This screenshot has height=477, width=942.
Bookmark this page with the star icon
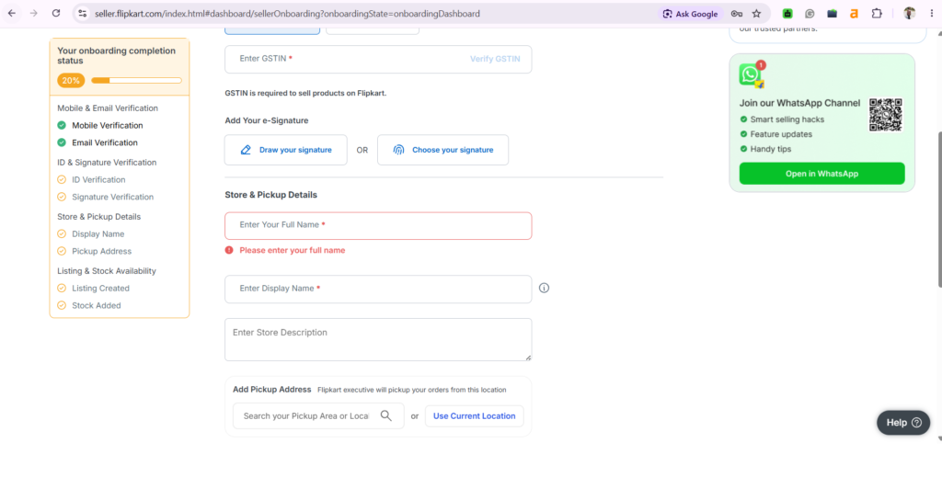point(756,13)
